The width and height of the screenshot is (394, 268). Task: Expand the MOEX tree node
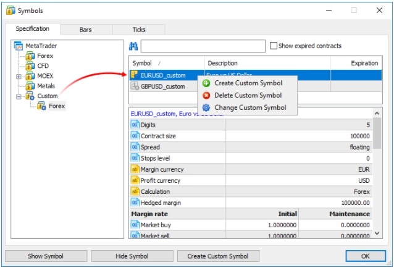(x=19, y=77)
